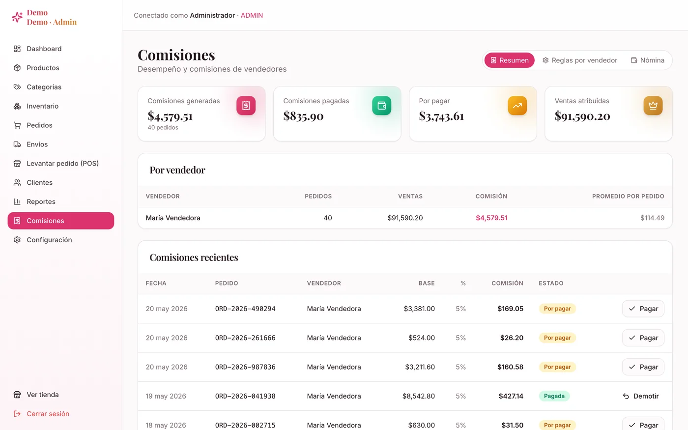Click the Categorías tag icon
The image size is (688, 430).
click(17, 87)
